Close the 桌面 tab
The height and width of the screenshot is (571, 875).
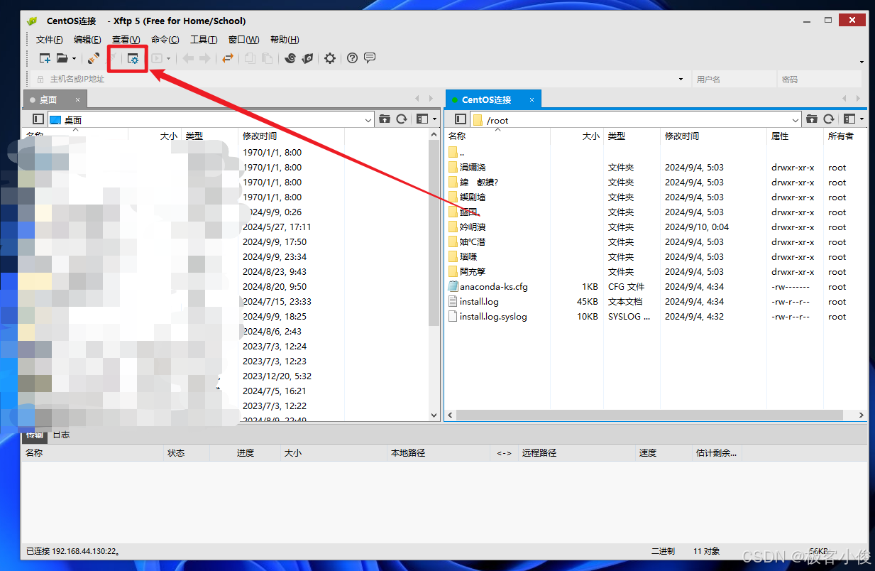click(x=78, y=100)
